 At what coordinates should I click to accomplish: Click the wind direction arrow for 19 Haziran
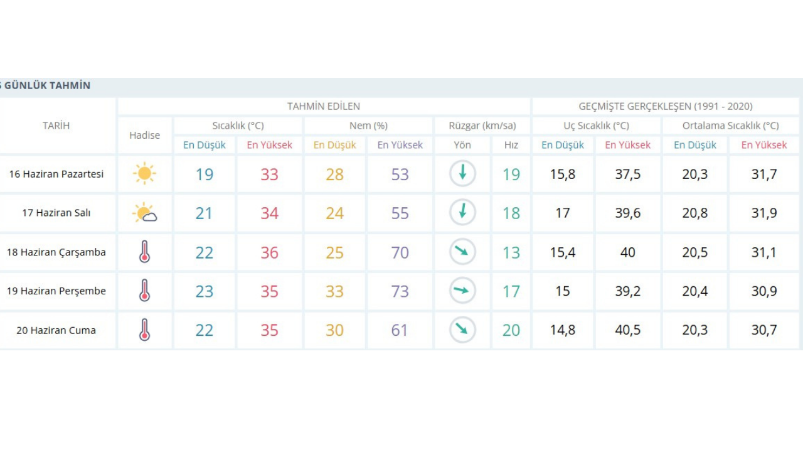coord(462,291)
